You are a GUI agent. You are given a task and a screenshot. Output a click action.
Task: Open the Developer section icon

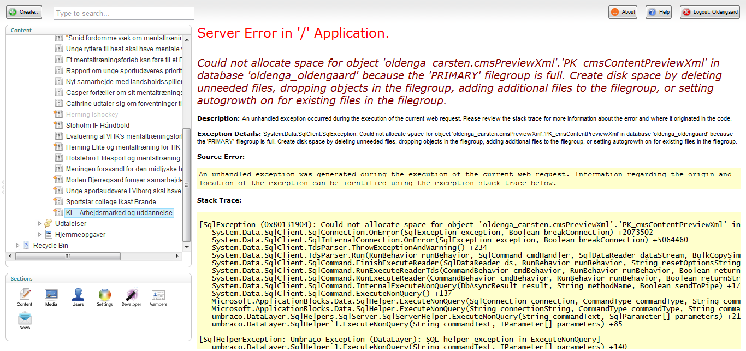click(131, 295)
